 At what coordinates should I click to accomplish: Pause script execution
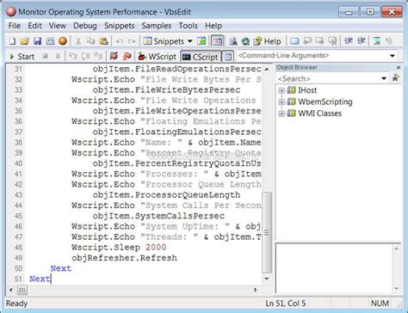[x=58, y=56]
